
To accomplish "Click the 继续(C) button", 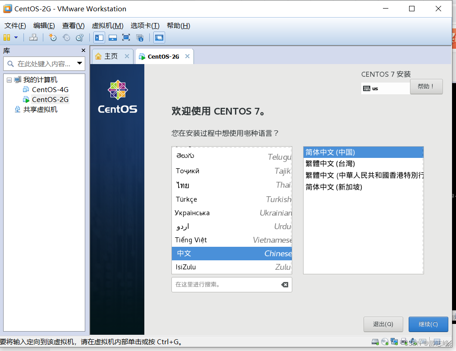I will [x=428, y=324].
